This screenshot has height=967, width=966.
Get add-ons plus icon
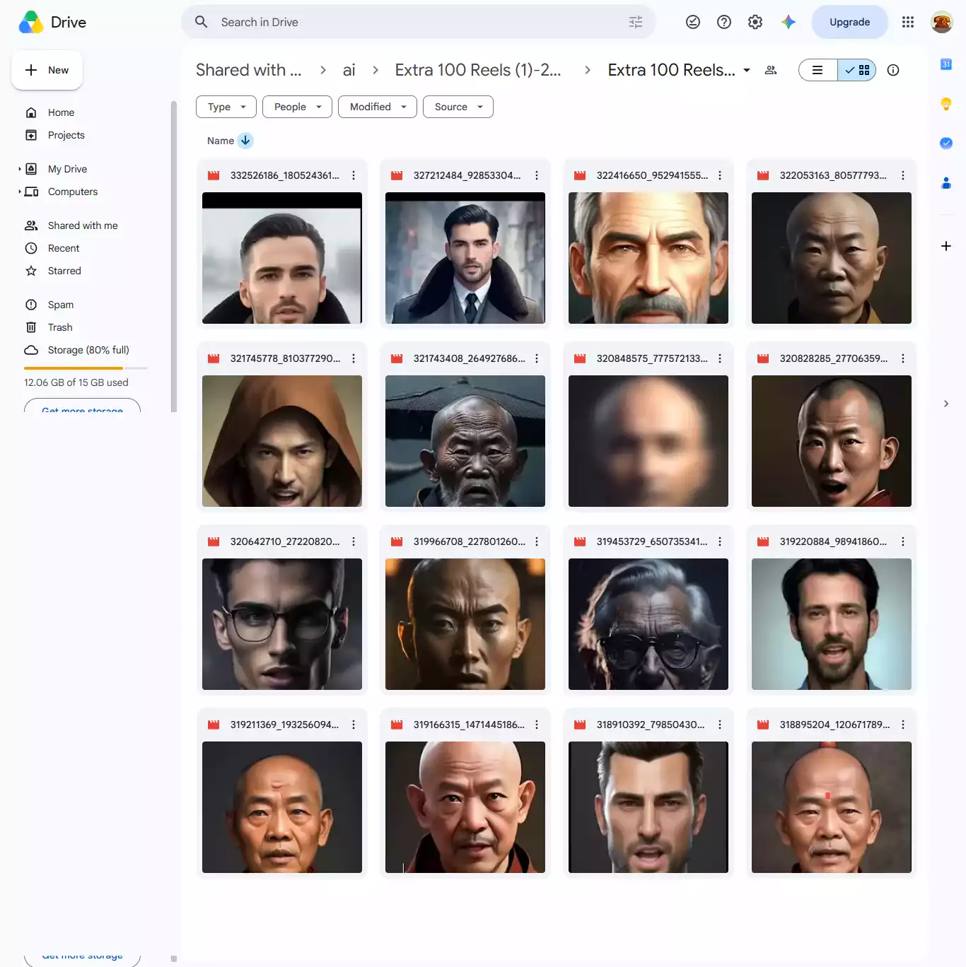[946, 246]
